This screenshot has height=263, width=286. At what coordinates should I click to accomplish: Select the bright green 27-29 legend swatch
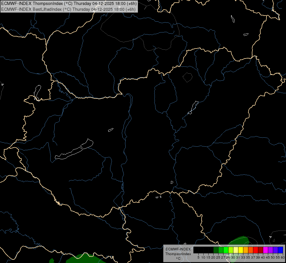(226, 250)
